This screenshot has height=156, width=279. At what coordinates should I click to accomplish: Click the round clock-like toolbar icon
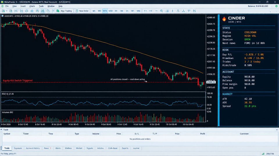27,11
